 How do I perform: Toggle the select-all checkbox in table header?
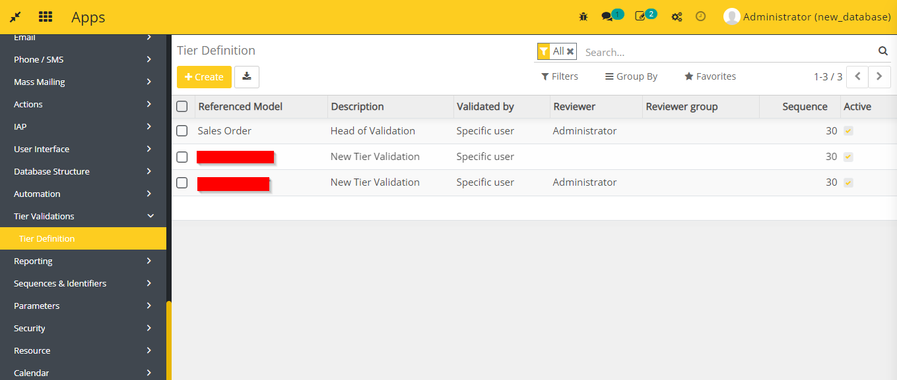(x=182, y=107)
